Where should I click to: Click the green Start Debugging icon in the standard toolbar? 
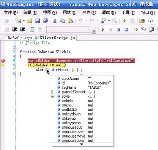pyautogui.click(x=124, y=21)
